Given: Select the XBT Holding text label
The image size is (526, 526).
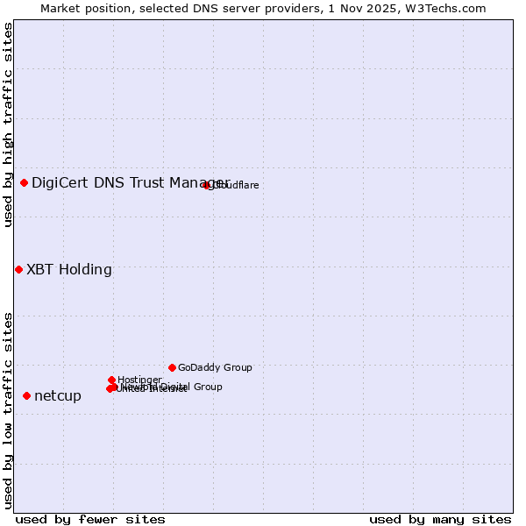Looking at the screenshot, I should tap(69, 269).
